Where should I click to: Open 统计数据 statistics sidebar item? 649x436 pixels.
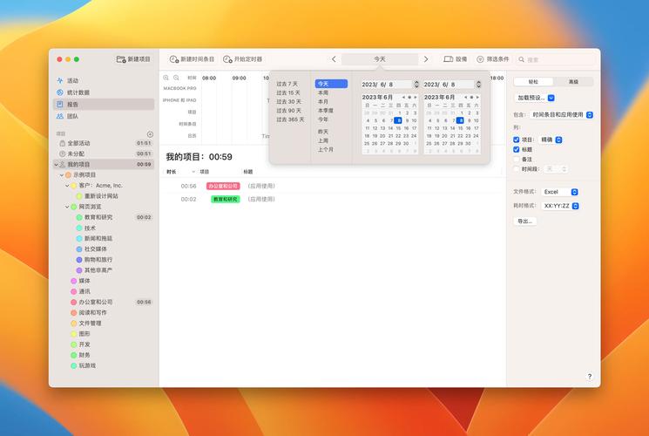(104, 92)
